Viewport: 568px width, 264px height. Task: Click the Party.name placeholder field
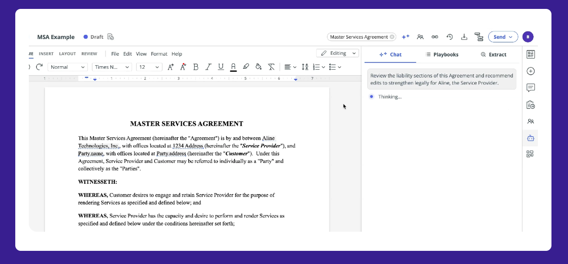[90, 154]
